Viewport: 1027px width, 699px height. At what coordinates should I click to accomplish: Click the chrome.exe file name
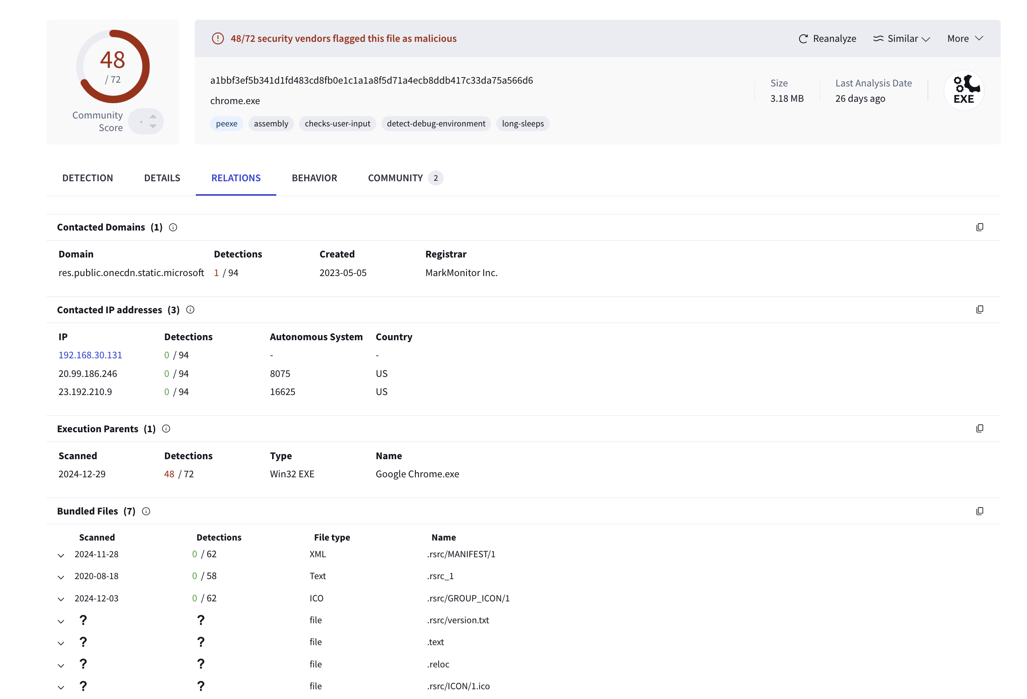pos(235,101)
